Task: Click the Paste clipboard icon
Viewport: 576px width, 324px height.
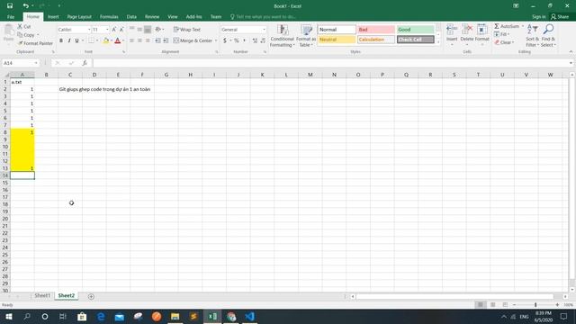Action: pyautogui.click(x=8, y=31)
